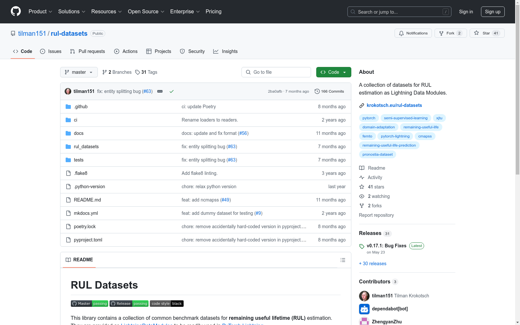Open the master branch selector
The width and height of the screenshot is (520, 325).
(79, 72)
